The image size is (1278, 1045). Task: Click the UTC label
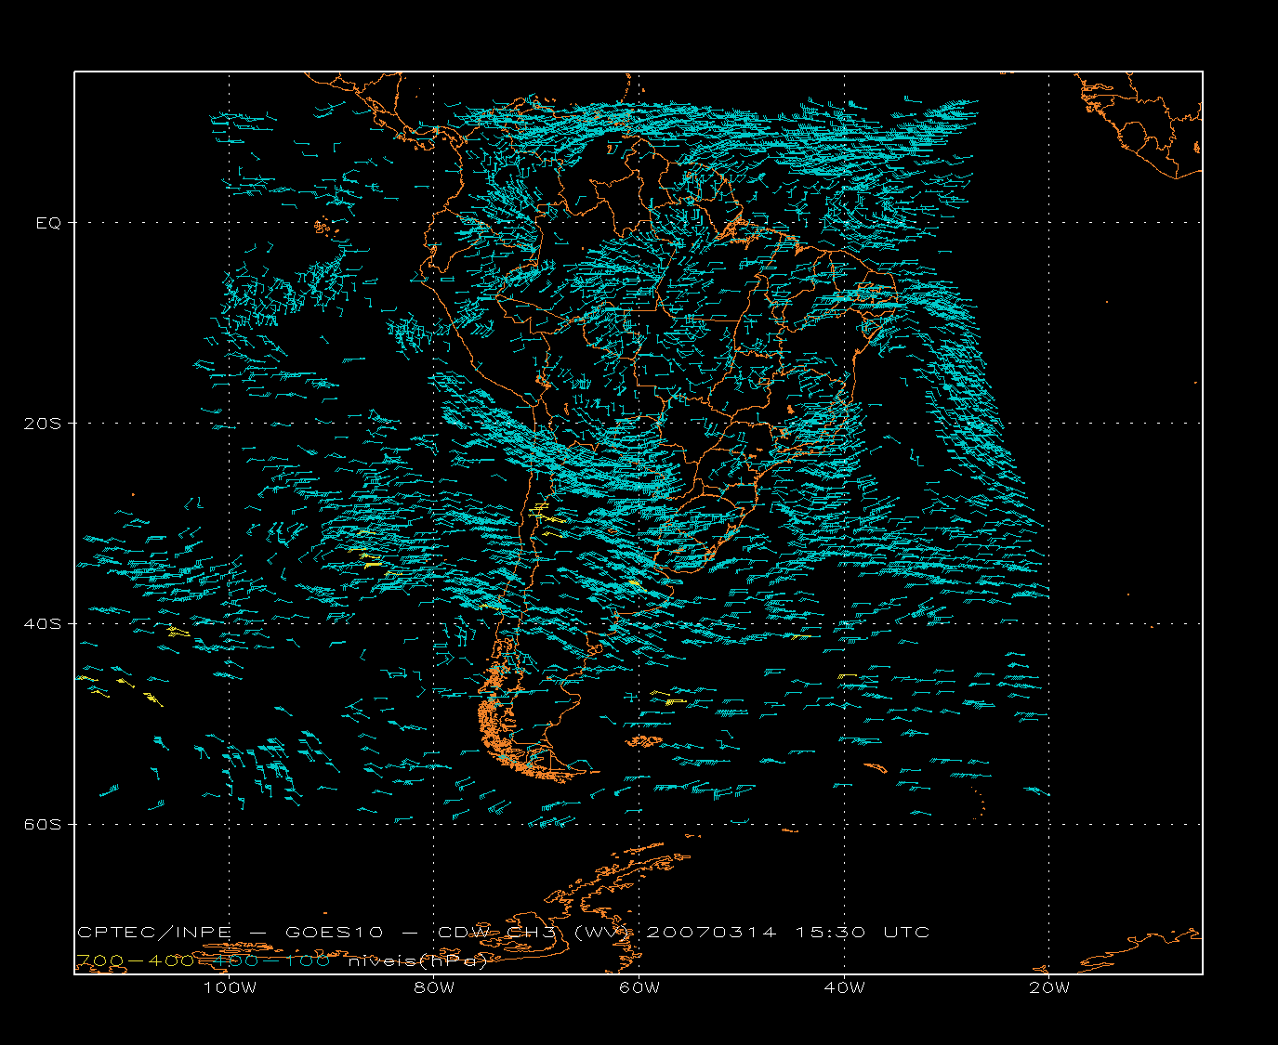click(x=907, y=932)
